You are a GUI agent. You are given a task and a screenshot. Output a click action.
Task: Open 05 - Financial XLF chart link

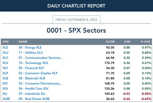pos(31,68)
